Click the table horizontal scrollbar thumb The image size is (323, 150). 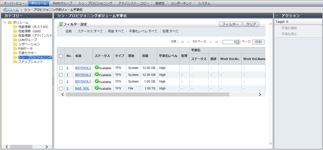(147, 94)
